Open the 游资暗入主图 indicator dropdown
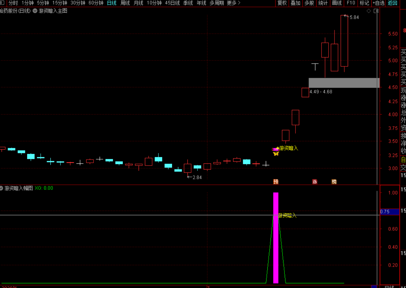 [35, 11]
